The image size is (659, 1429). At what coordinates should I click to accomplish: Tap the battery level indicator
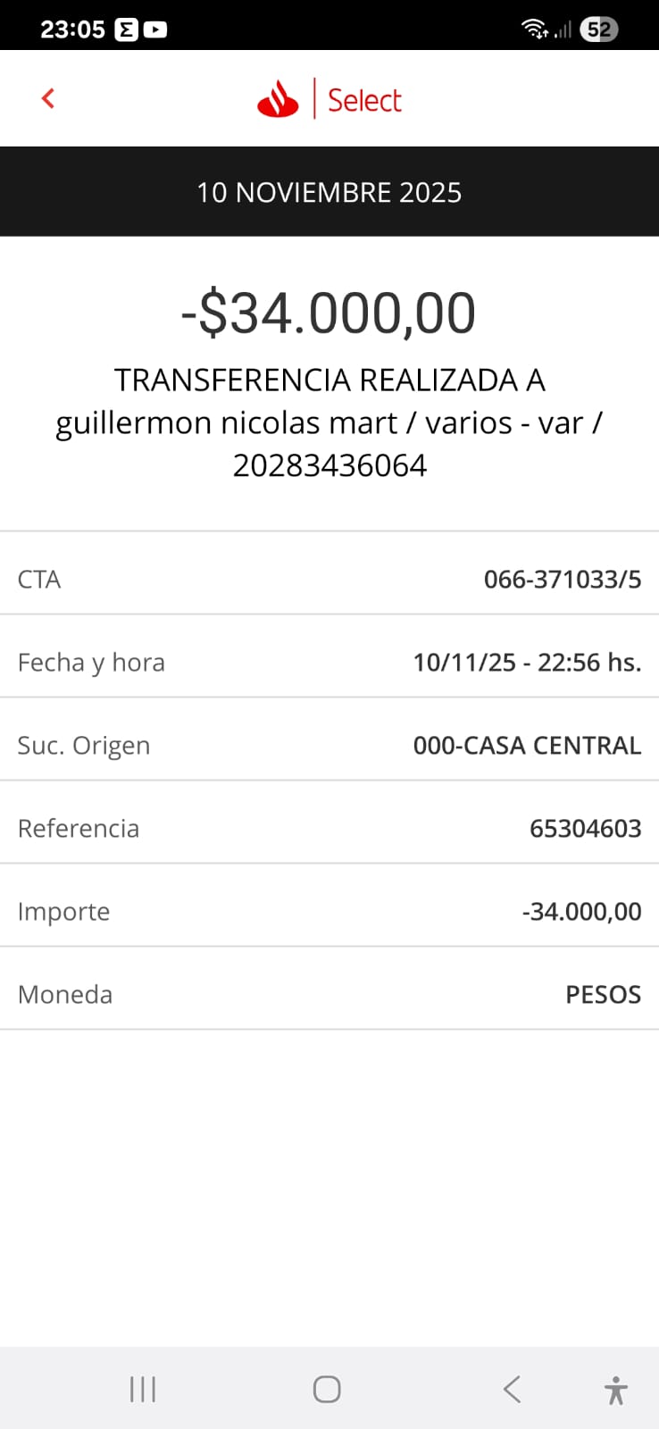(598, 29)
